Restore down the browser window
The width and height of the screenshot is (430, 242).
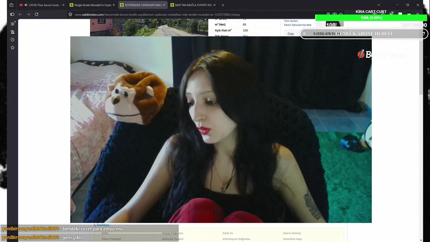click(x=407, y=5)
